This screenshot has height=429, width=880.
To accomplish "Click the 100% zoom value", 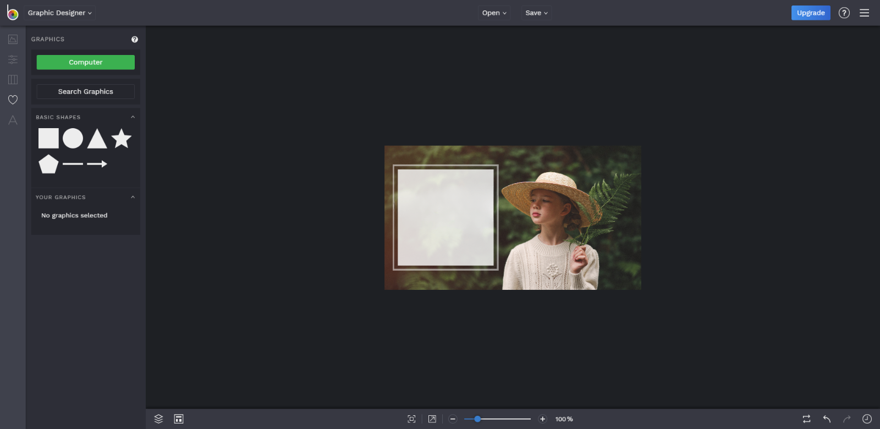I will [x=564, y=419].
